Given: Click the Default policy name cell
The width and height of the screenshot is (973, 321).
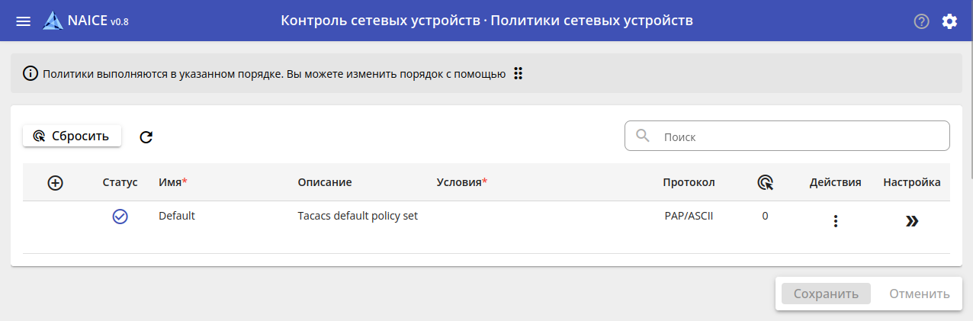Looking at the screenshot, I should 177,216.
